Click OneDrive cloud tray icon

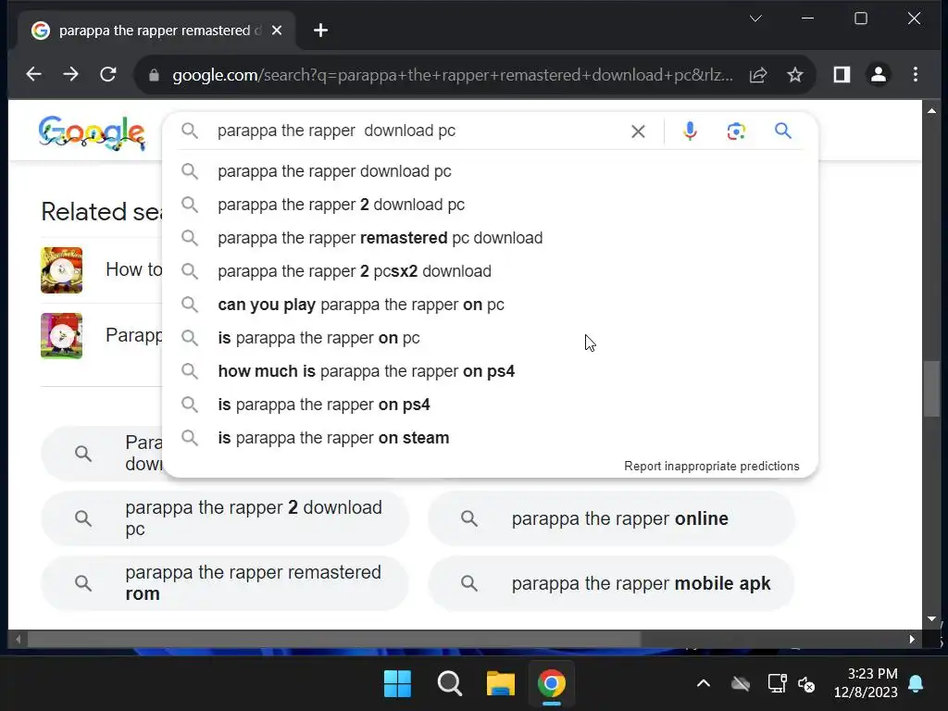(x=741, y=684)
